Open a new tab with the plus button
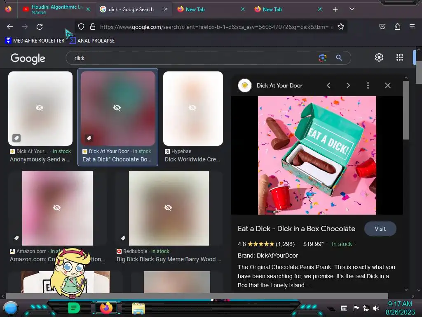 [x=335, y=9]
